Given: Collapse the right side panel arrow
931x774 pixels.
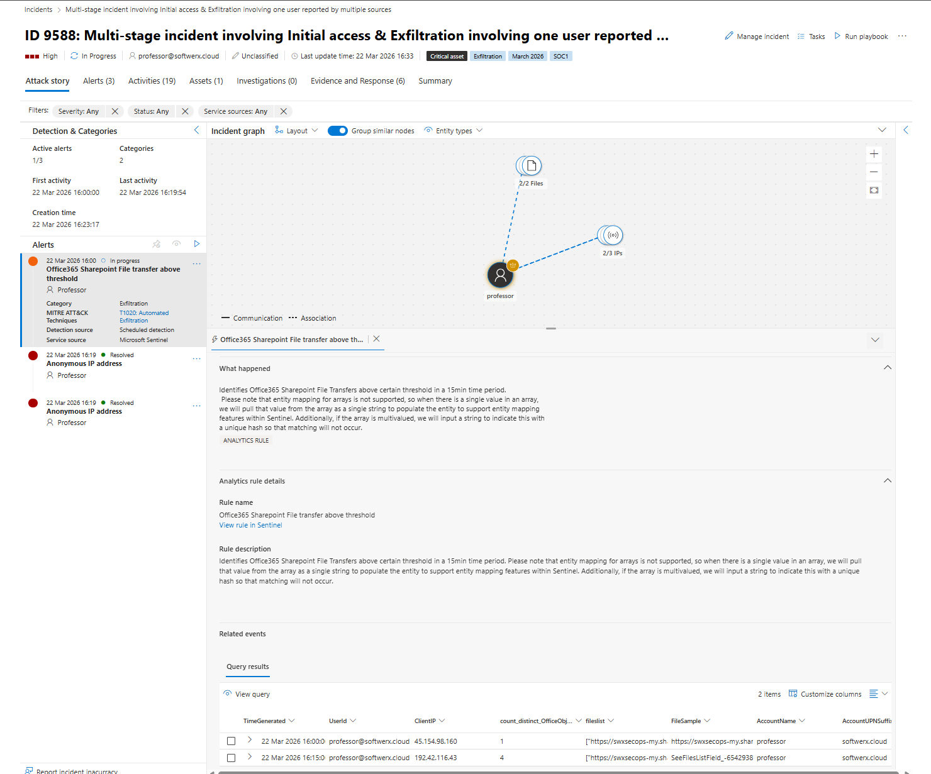Looking at the screenshot, I should (906, 130).
